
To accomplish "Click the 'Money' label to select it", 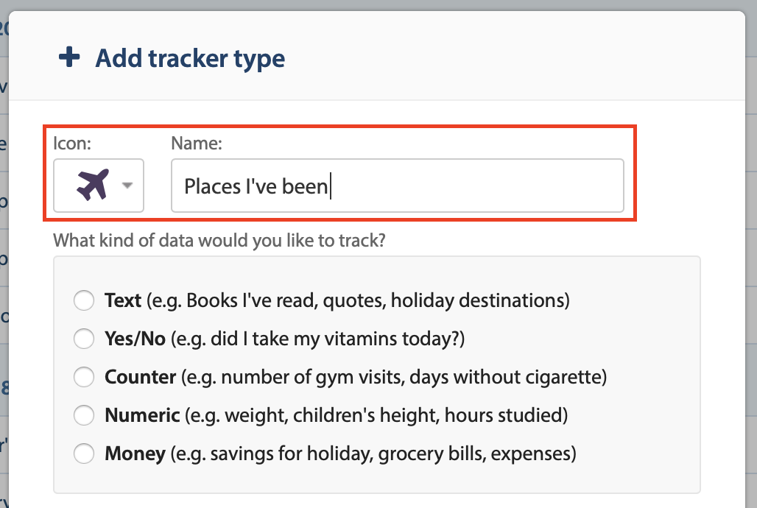I will [x=135, y=454].
